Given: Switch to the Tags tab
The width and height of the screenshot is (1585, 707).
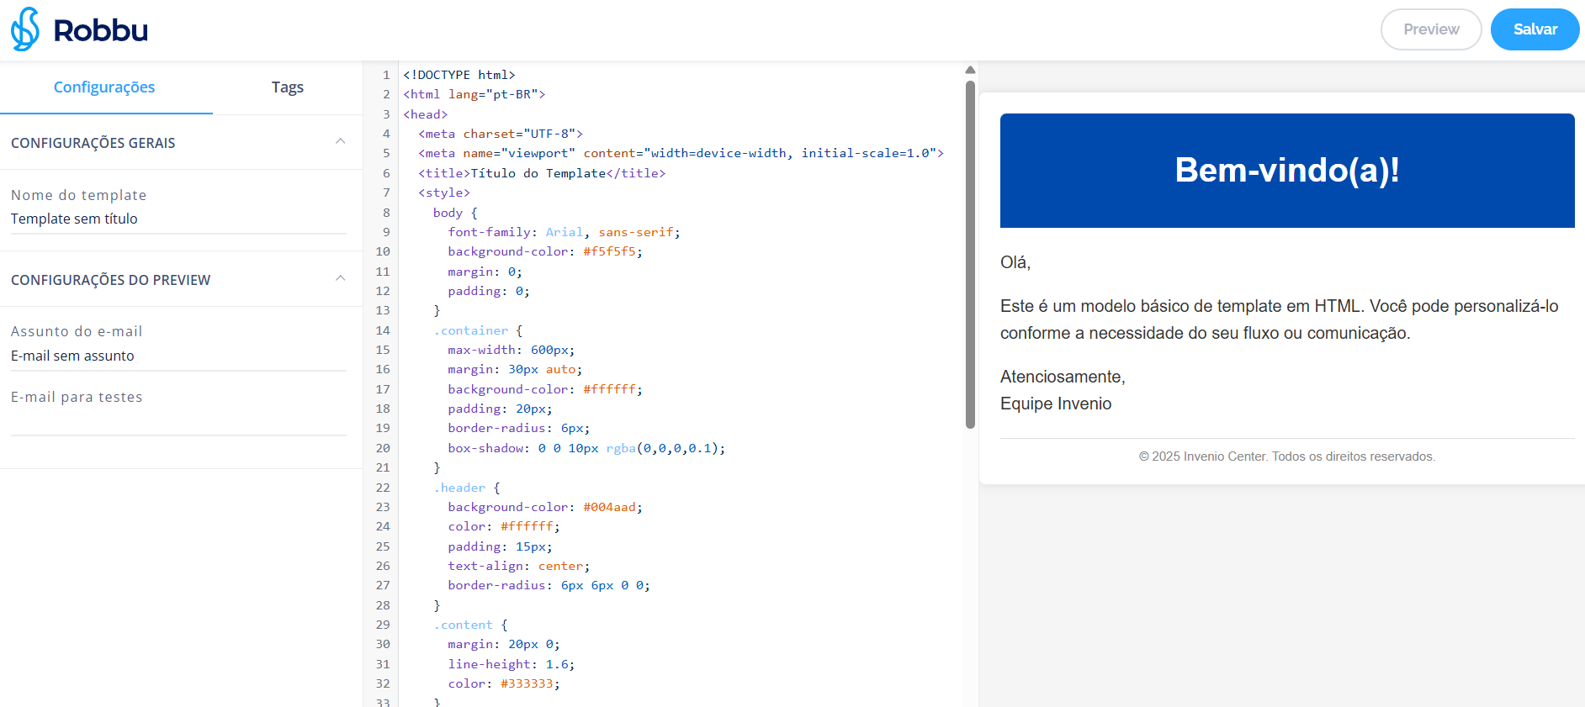Looking at the screenshot, I should (287, 87).
